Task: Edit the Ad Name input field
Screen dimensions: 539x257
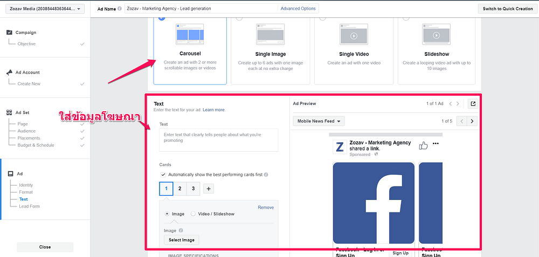Action: (x=201, y=9)
